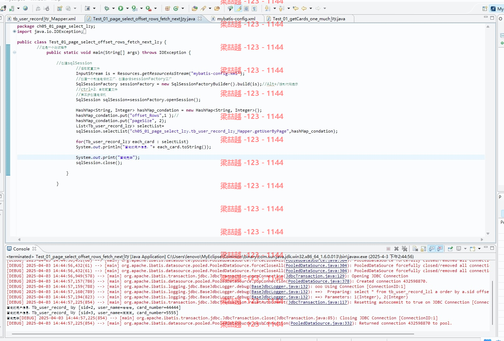Image resolution: width=504 pixels, height=341 pixels.
Task: Click the camera capture icon in toolbar
Action: (87, 8)
